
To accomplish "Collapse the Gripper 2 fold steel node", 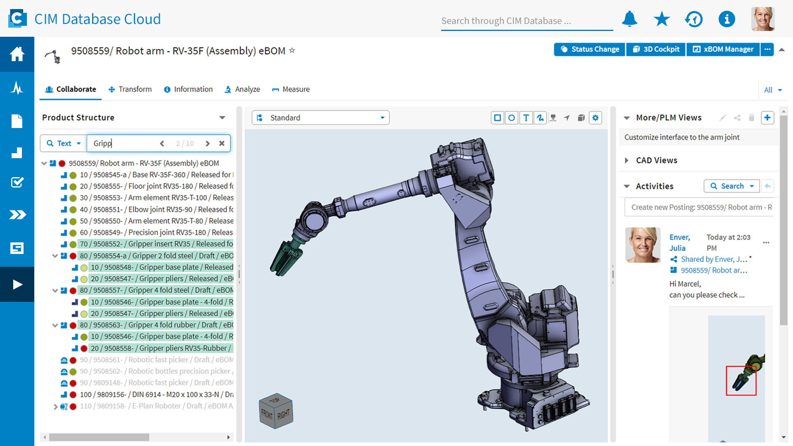I will point(55,256).
